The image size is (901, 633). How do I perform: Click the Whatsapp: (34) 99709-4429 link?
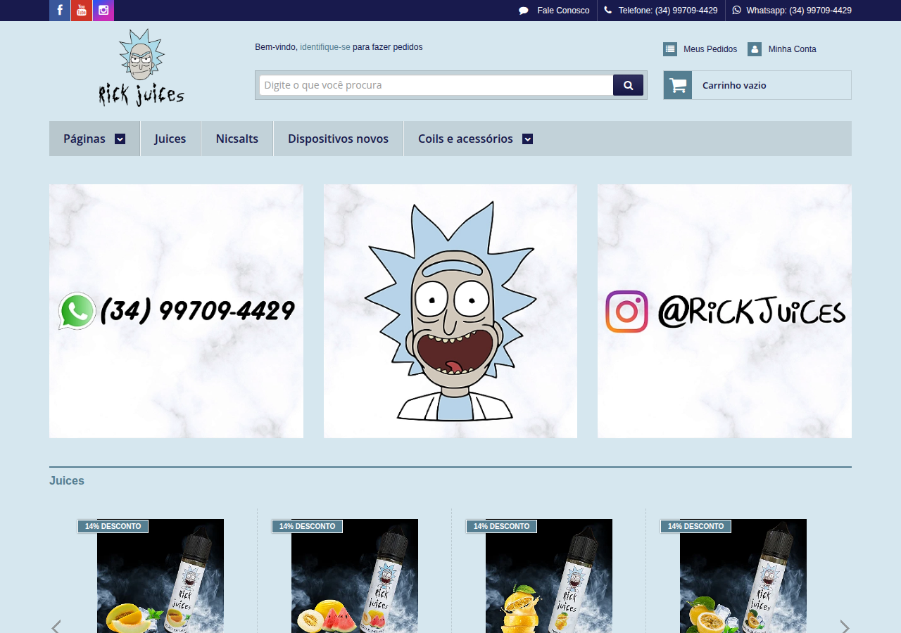pos(799,11)
